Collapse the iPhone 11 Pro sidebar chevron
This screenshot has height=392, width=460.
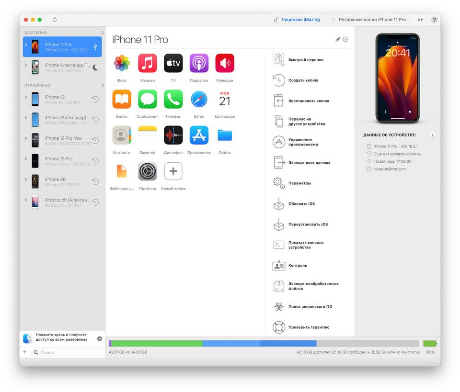point(26,45)
